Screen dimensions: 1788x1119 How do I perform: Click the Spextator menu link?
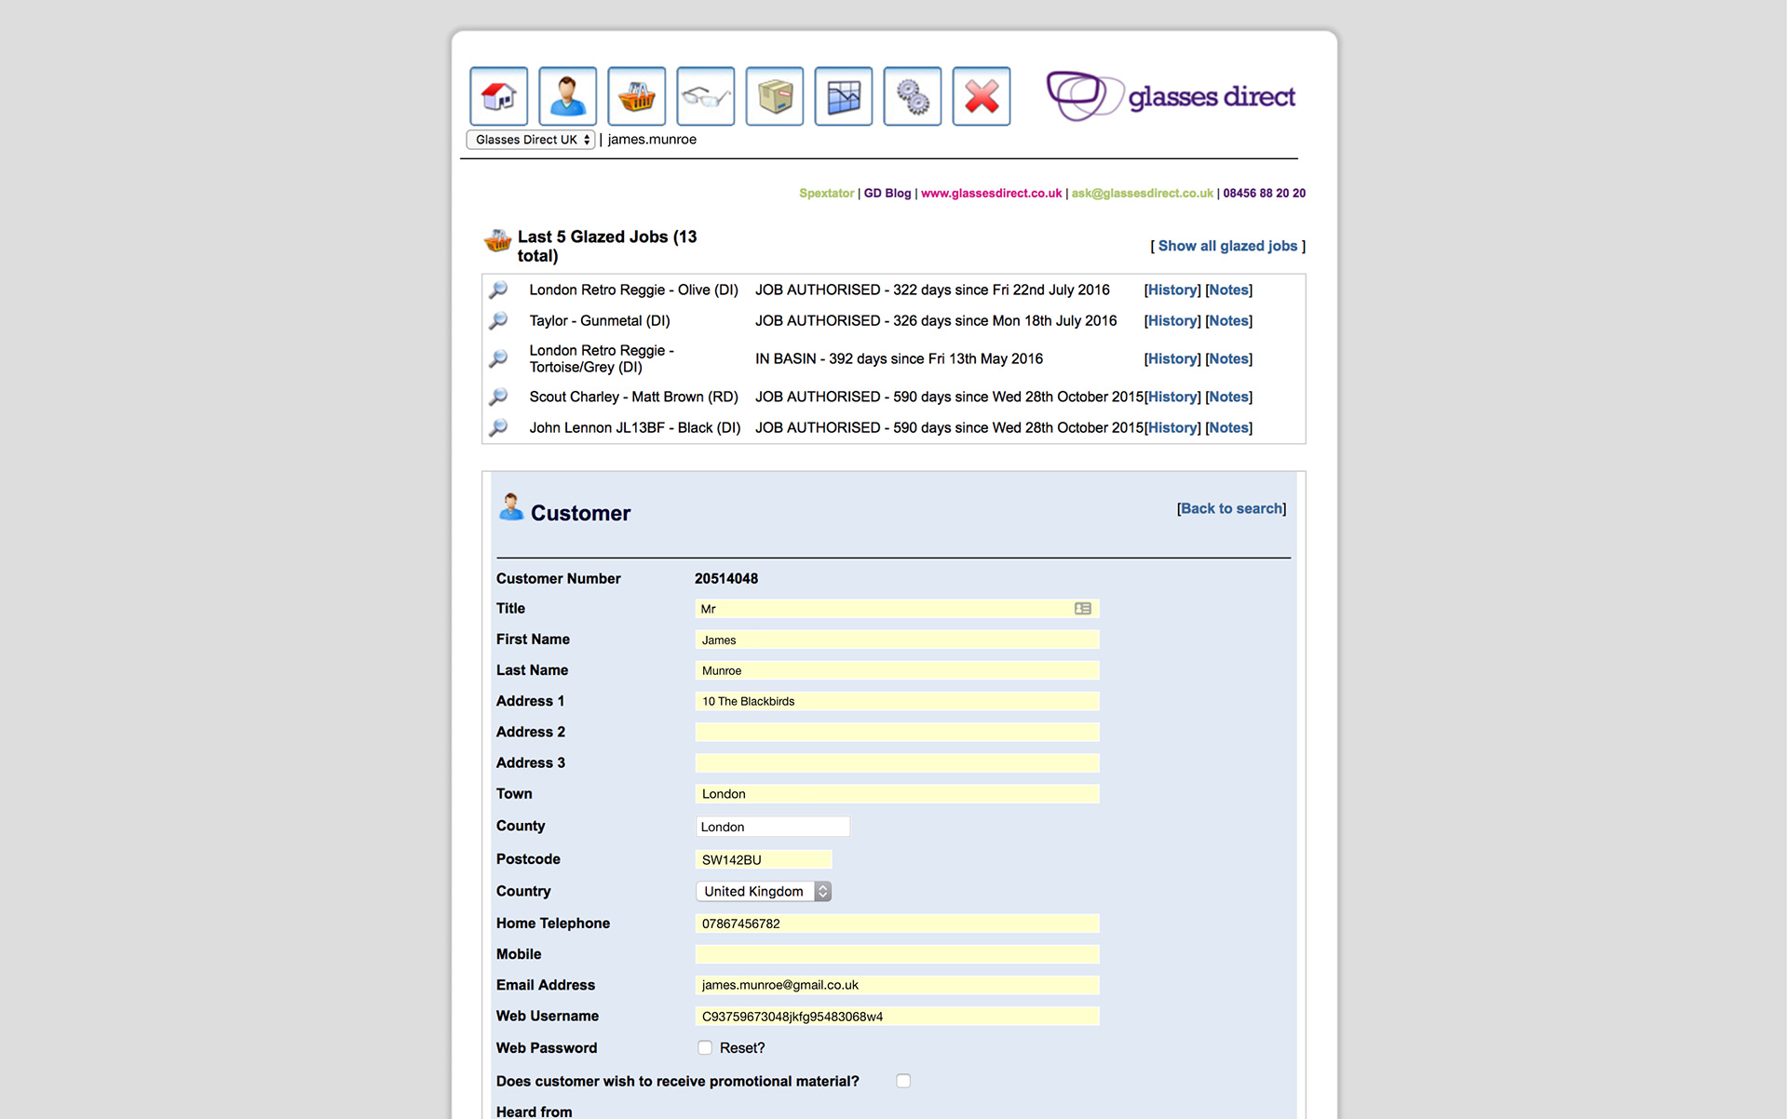826,193
